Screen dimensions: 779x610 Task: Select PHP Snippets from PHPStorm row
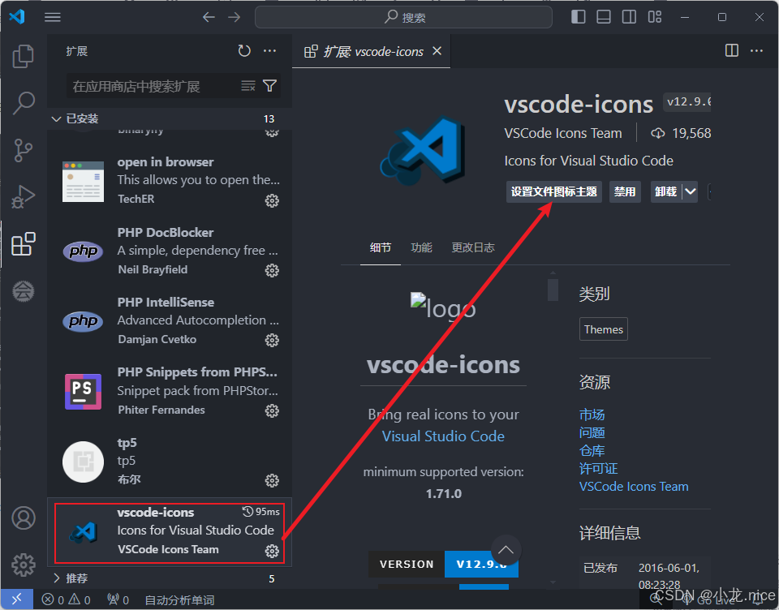click(x=170, y=391)
